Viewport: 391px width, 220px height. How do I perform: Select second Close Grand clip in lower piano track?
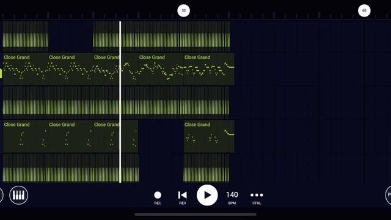[71, 136]
